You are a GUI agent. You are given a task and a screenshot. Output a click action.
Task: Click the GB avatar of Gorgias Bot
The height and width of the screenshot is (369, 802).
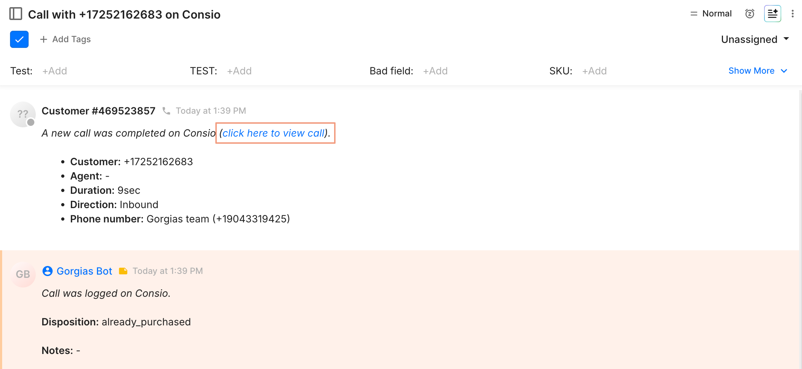tap(23, 274)
